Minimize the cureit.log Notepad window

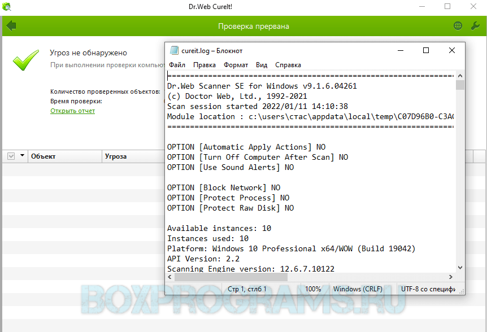click(x=400, y=50)
